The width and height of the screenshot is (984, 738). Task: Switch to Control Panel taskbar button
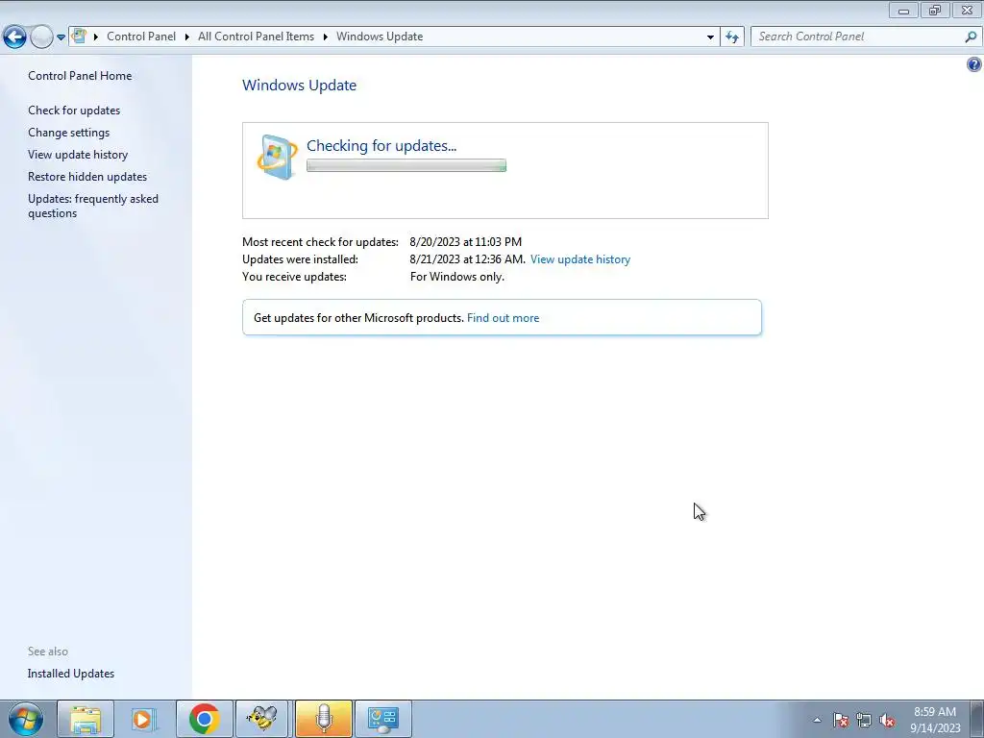[383, 719]
